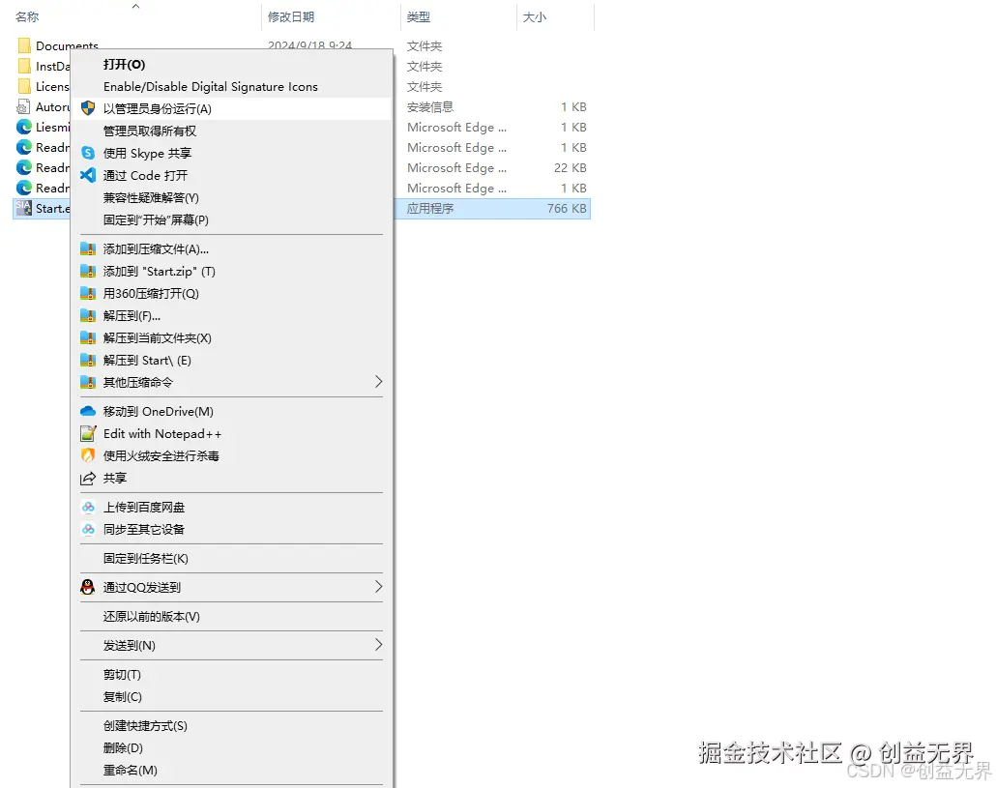Screen dimensions: 996x788
Task: Click the Huorong shield icon beside 使用火绒安全进行杀毒
Action: pos(88,455)
